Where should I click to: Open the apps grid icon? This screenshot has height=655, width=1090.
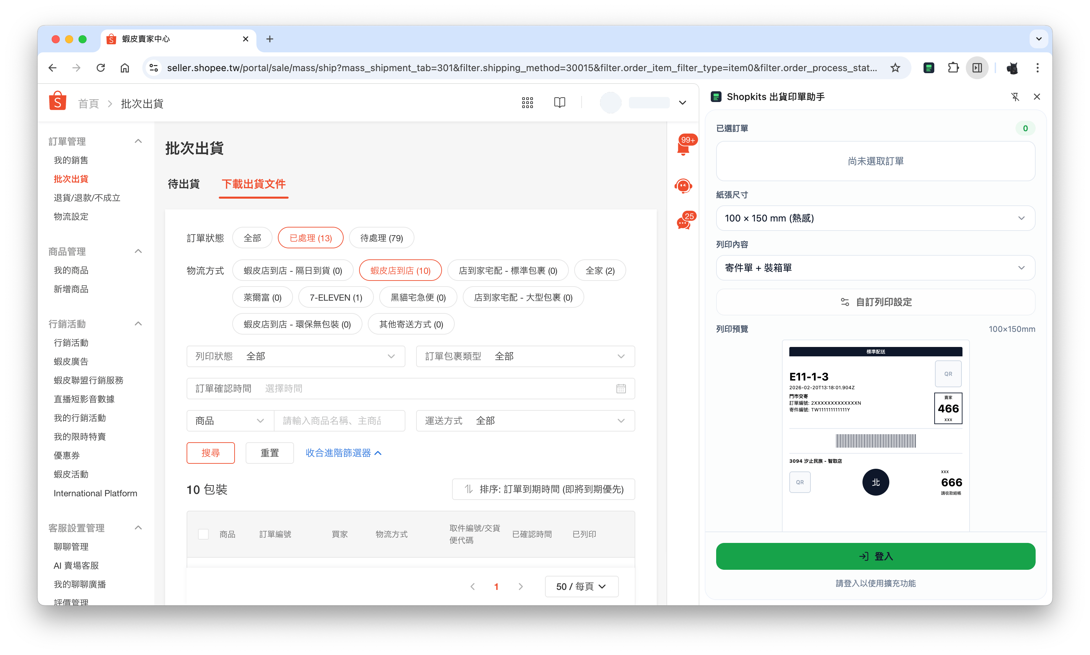[527, 103]
